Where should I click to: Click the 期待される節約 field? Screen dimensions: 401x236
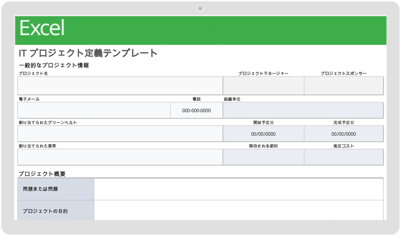pyautogui.click(x=264, y=158)
